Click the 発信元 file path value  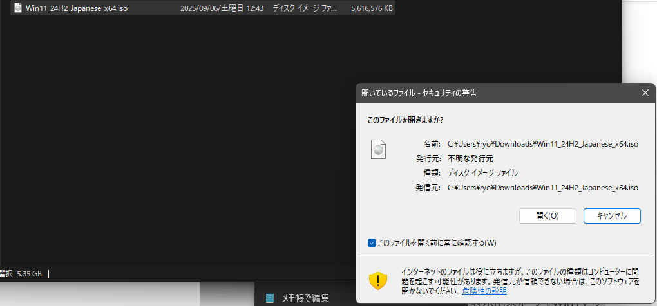542,187
